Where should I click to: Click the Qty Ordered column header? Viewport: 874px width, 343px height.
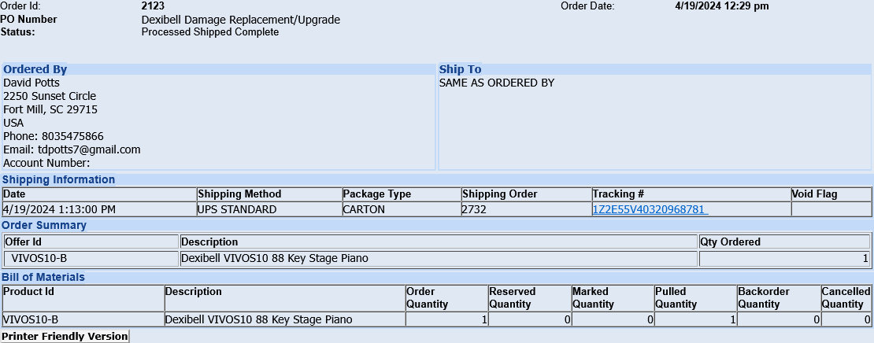(x=731, y=242)
